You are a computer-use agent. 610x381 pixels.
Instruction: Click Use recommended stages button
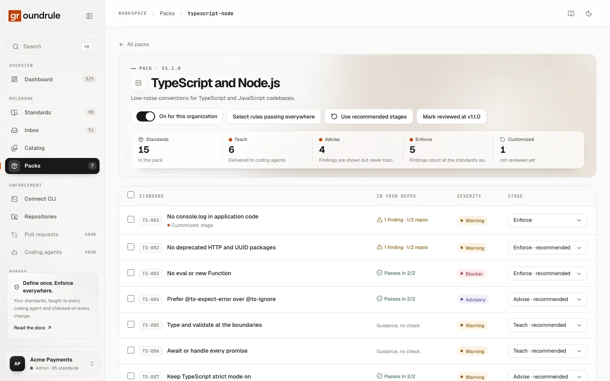(369, 116)
